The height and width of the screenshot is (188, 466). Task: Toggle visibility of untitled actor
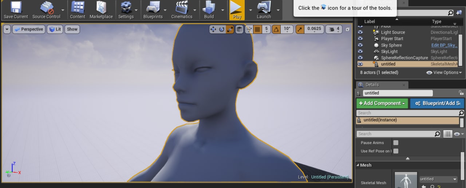(x=360, y=64)
